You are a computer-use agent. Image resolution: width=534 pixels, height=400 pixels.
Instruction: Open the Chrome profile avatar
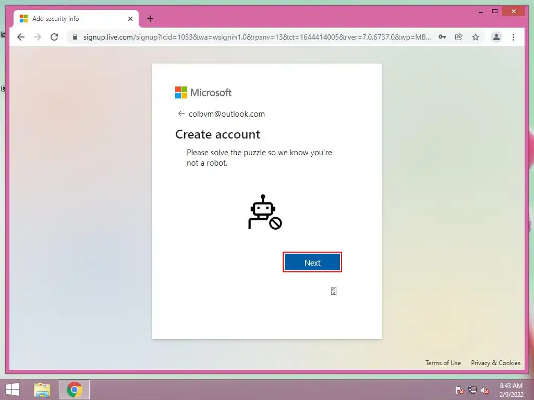coord(496,37)
